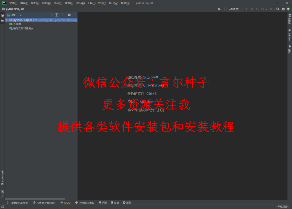
Task: Open the Python Packages panel
Action: coord(44,203)
